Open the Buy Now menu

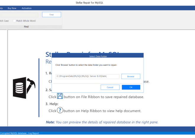[x=12, y=8]
